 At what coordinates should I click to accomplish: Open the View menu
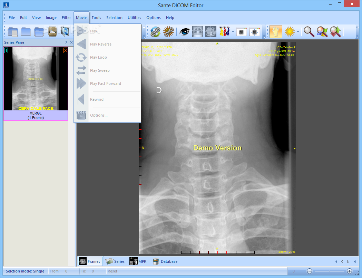click(36, 18)
